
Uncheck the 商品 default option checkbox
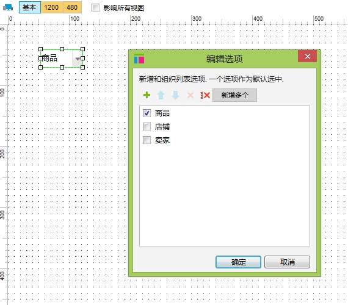tap(147, 113)
